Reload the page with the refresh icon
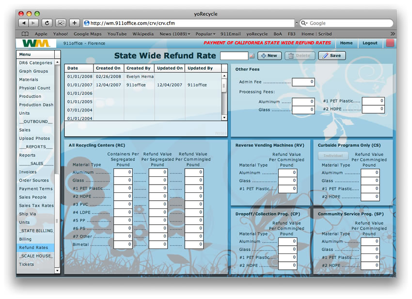This screenshot has height=299, width=412. pos(47,23)
